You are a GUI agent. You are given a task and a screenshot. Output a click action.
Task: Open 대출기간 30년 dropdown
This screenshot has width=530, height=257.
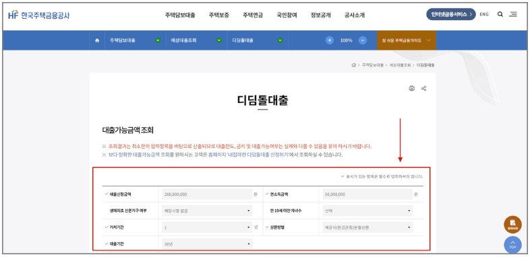pos(207,244)
